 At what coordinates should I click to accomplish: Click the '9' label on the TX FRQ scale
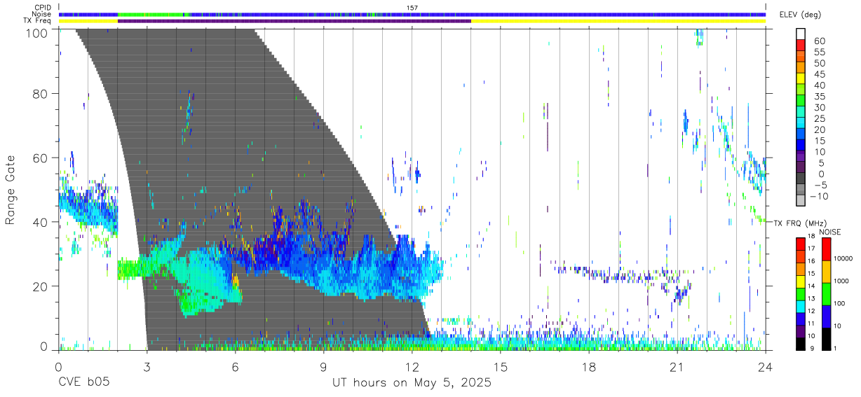tap(811, 348)
